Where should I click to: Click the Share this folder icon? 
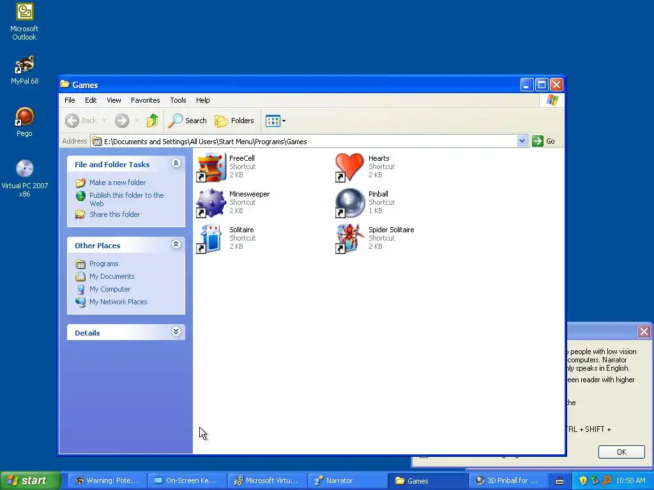[80, 214]
